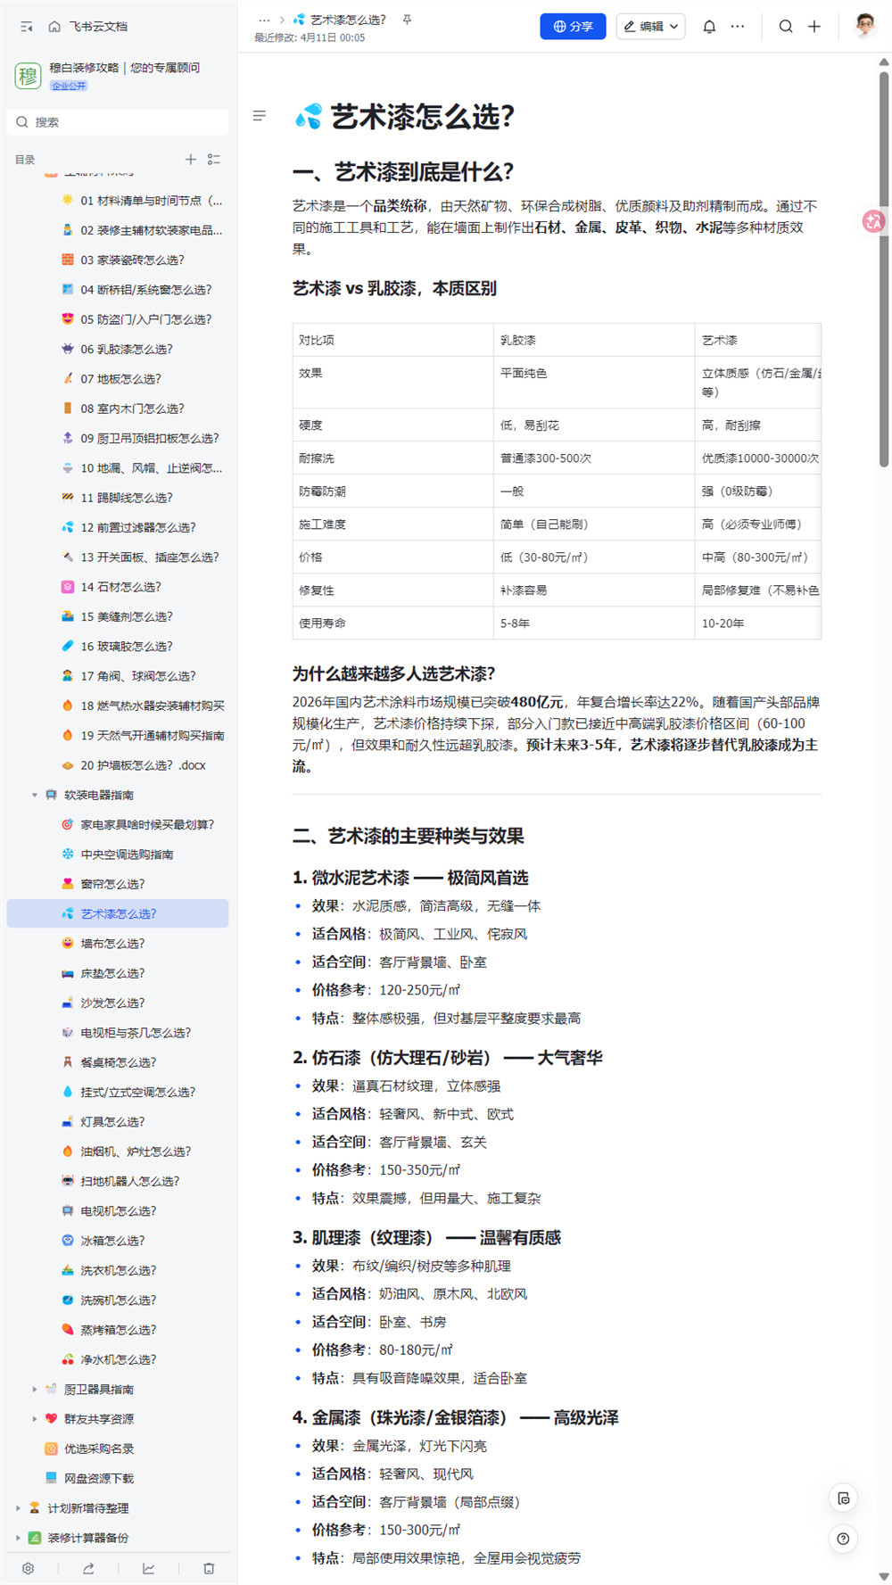Image resolution: width=892 pixels, height=1585 pixels.
Task: Open 中央空调选购指南 page
Action: (127, 854)
